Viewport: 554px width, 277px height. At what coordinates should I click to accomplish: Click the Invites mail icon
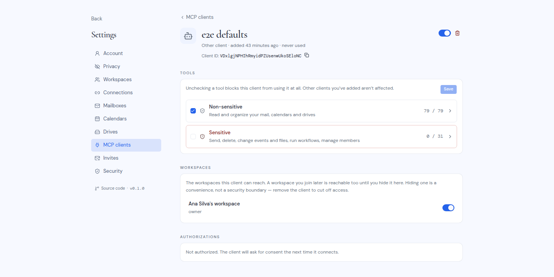[97, 158]
